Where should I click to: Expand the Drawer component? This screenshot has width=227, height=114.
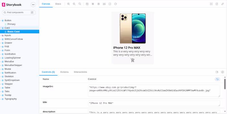point(8,43)
